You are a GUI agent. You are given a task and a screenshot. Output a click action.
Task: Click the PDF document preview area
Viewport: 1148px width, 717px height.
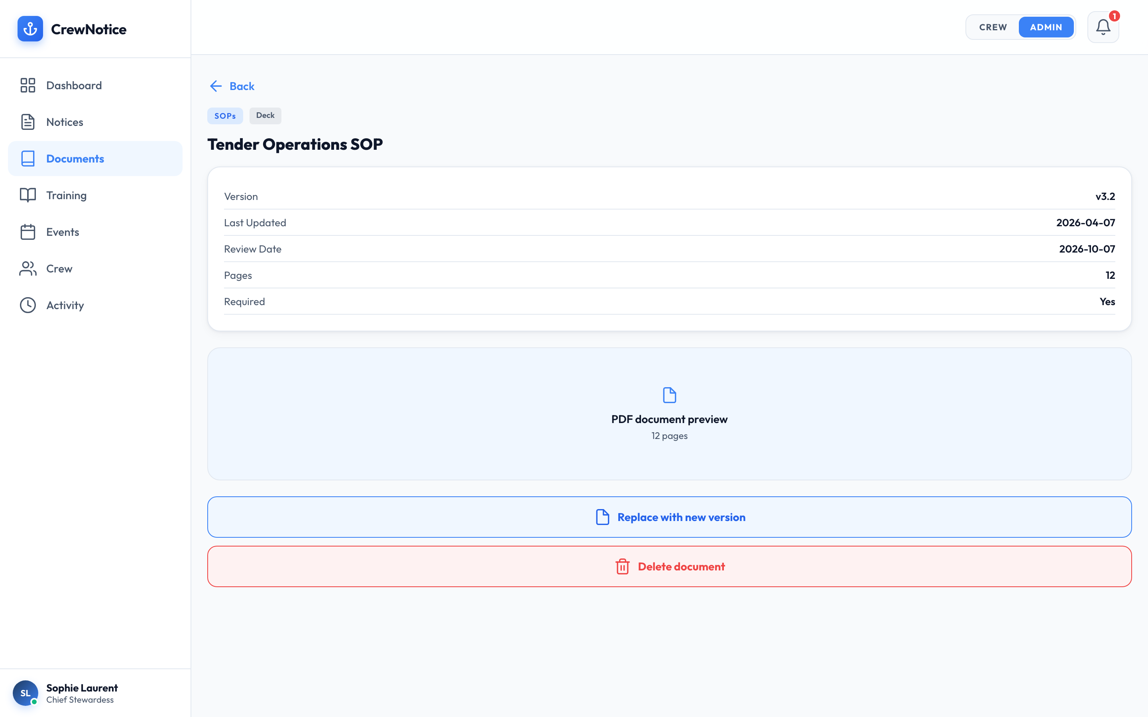click(669, 414)
